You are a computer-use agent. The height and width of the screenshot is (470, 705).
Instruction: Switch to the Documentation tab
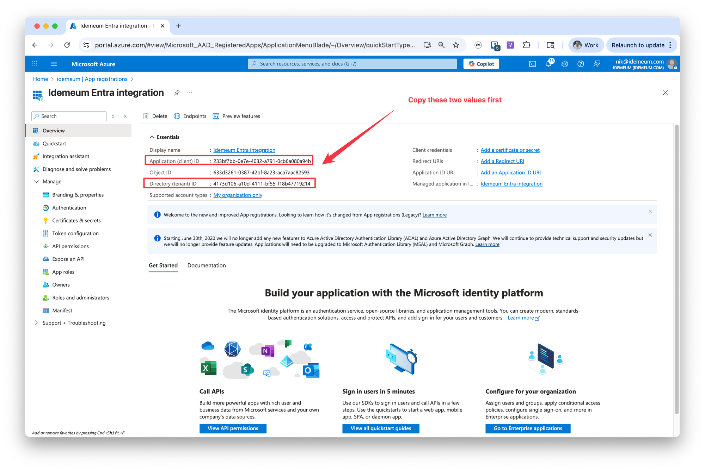(x=207, y=265)
